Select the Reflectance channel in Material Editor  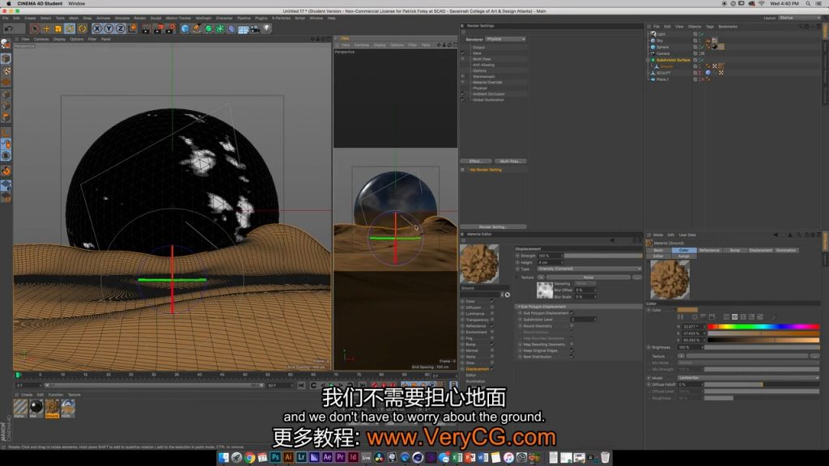475,326
